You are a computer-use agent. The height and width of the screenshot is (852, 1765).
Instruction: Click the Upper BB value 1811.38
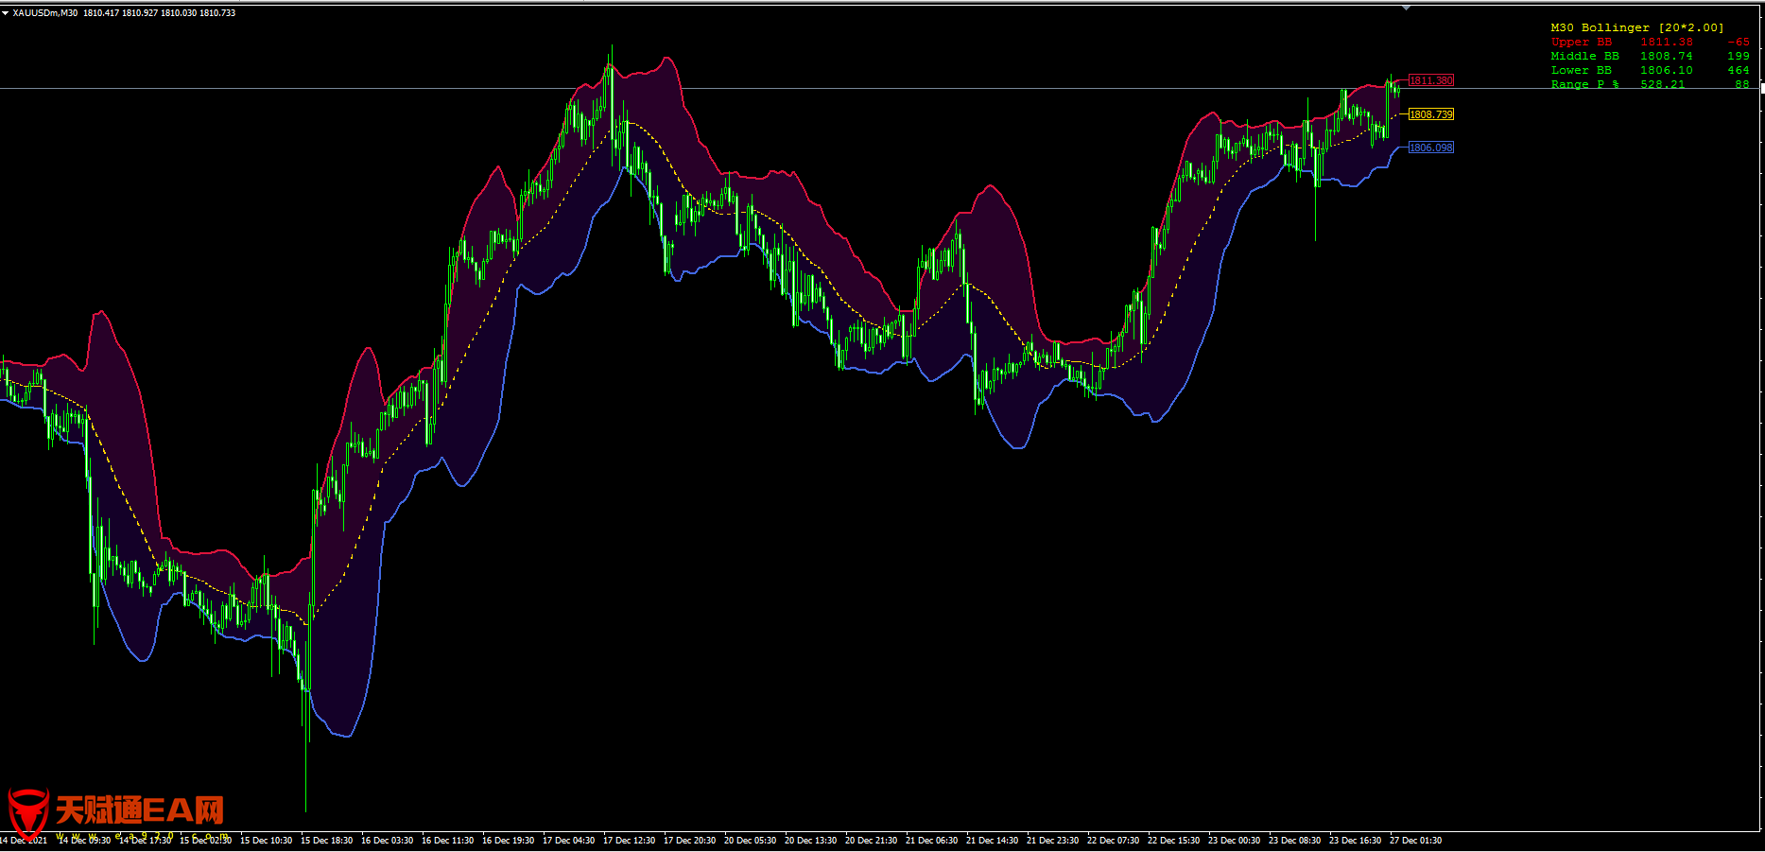[1667, 42]
